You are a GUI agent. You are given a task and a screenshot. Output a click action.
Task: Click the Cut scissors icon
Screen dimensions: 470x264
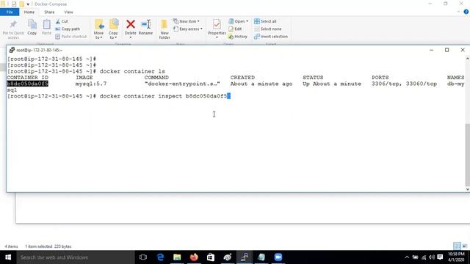click(58, 21)
